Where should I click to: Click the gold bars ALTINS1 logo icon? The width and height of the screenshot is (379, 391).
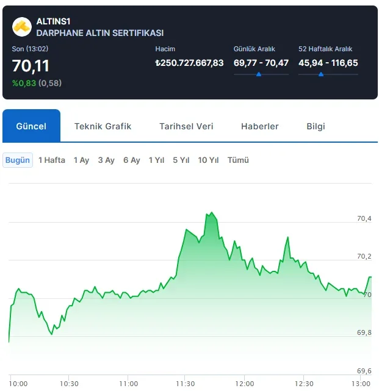pos(22,27)
